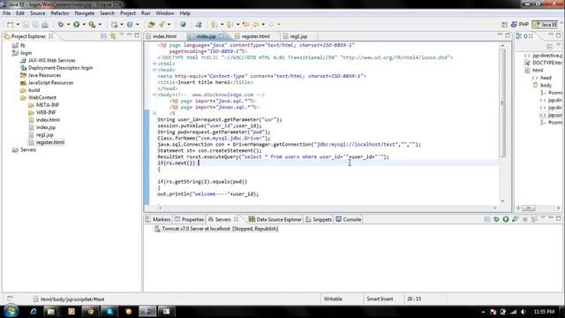This screenshot has height=318, width=565.
Task: Toggle Link with Editor in Project Explorer
Action: [x=113, y=36]
